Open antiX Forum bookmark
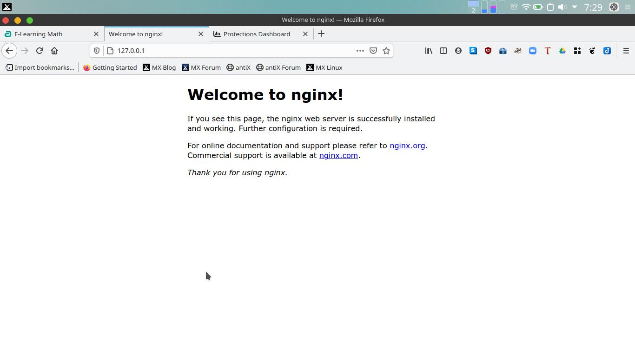635x357 pixels. click(278, 67)
